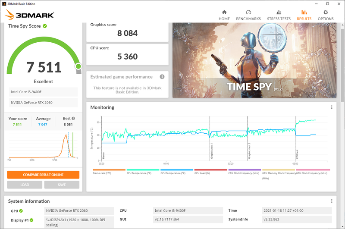
Task: Toggle Frame rate (FPS) legend
Action: click(x=109, y=172)
